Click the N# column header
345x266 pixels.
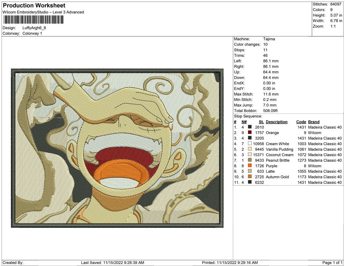[244, 122]
